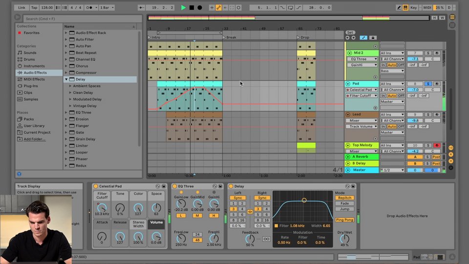Toggle Celestial Pad device activator
This screenshot has height=264, width=469.
tap(96, 186)
